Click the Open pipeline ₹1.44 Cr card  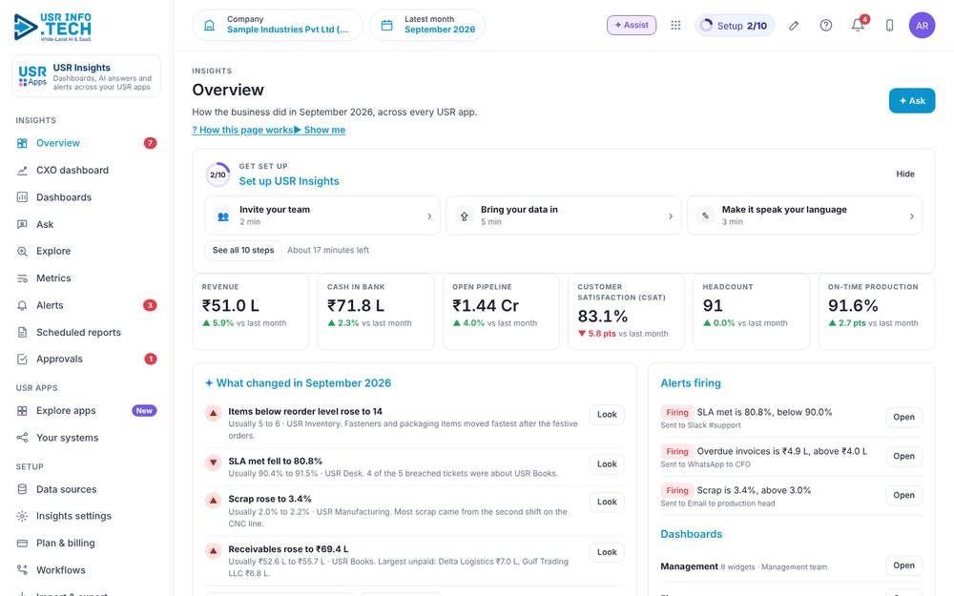click(x=501, y=312)
